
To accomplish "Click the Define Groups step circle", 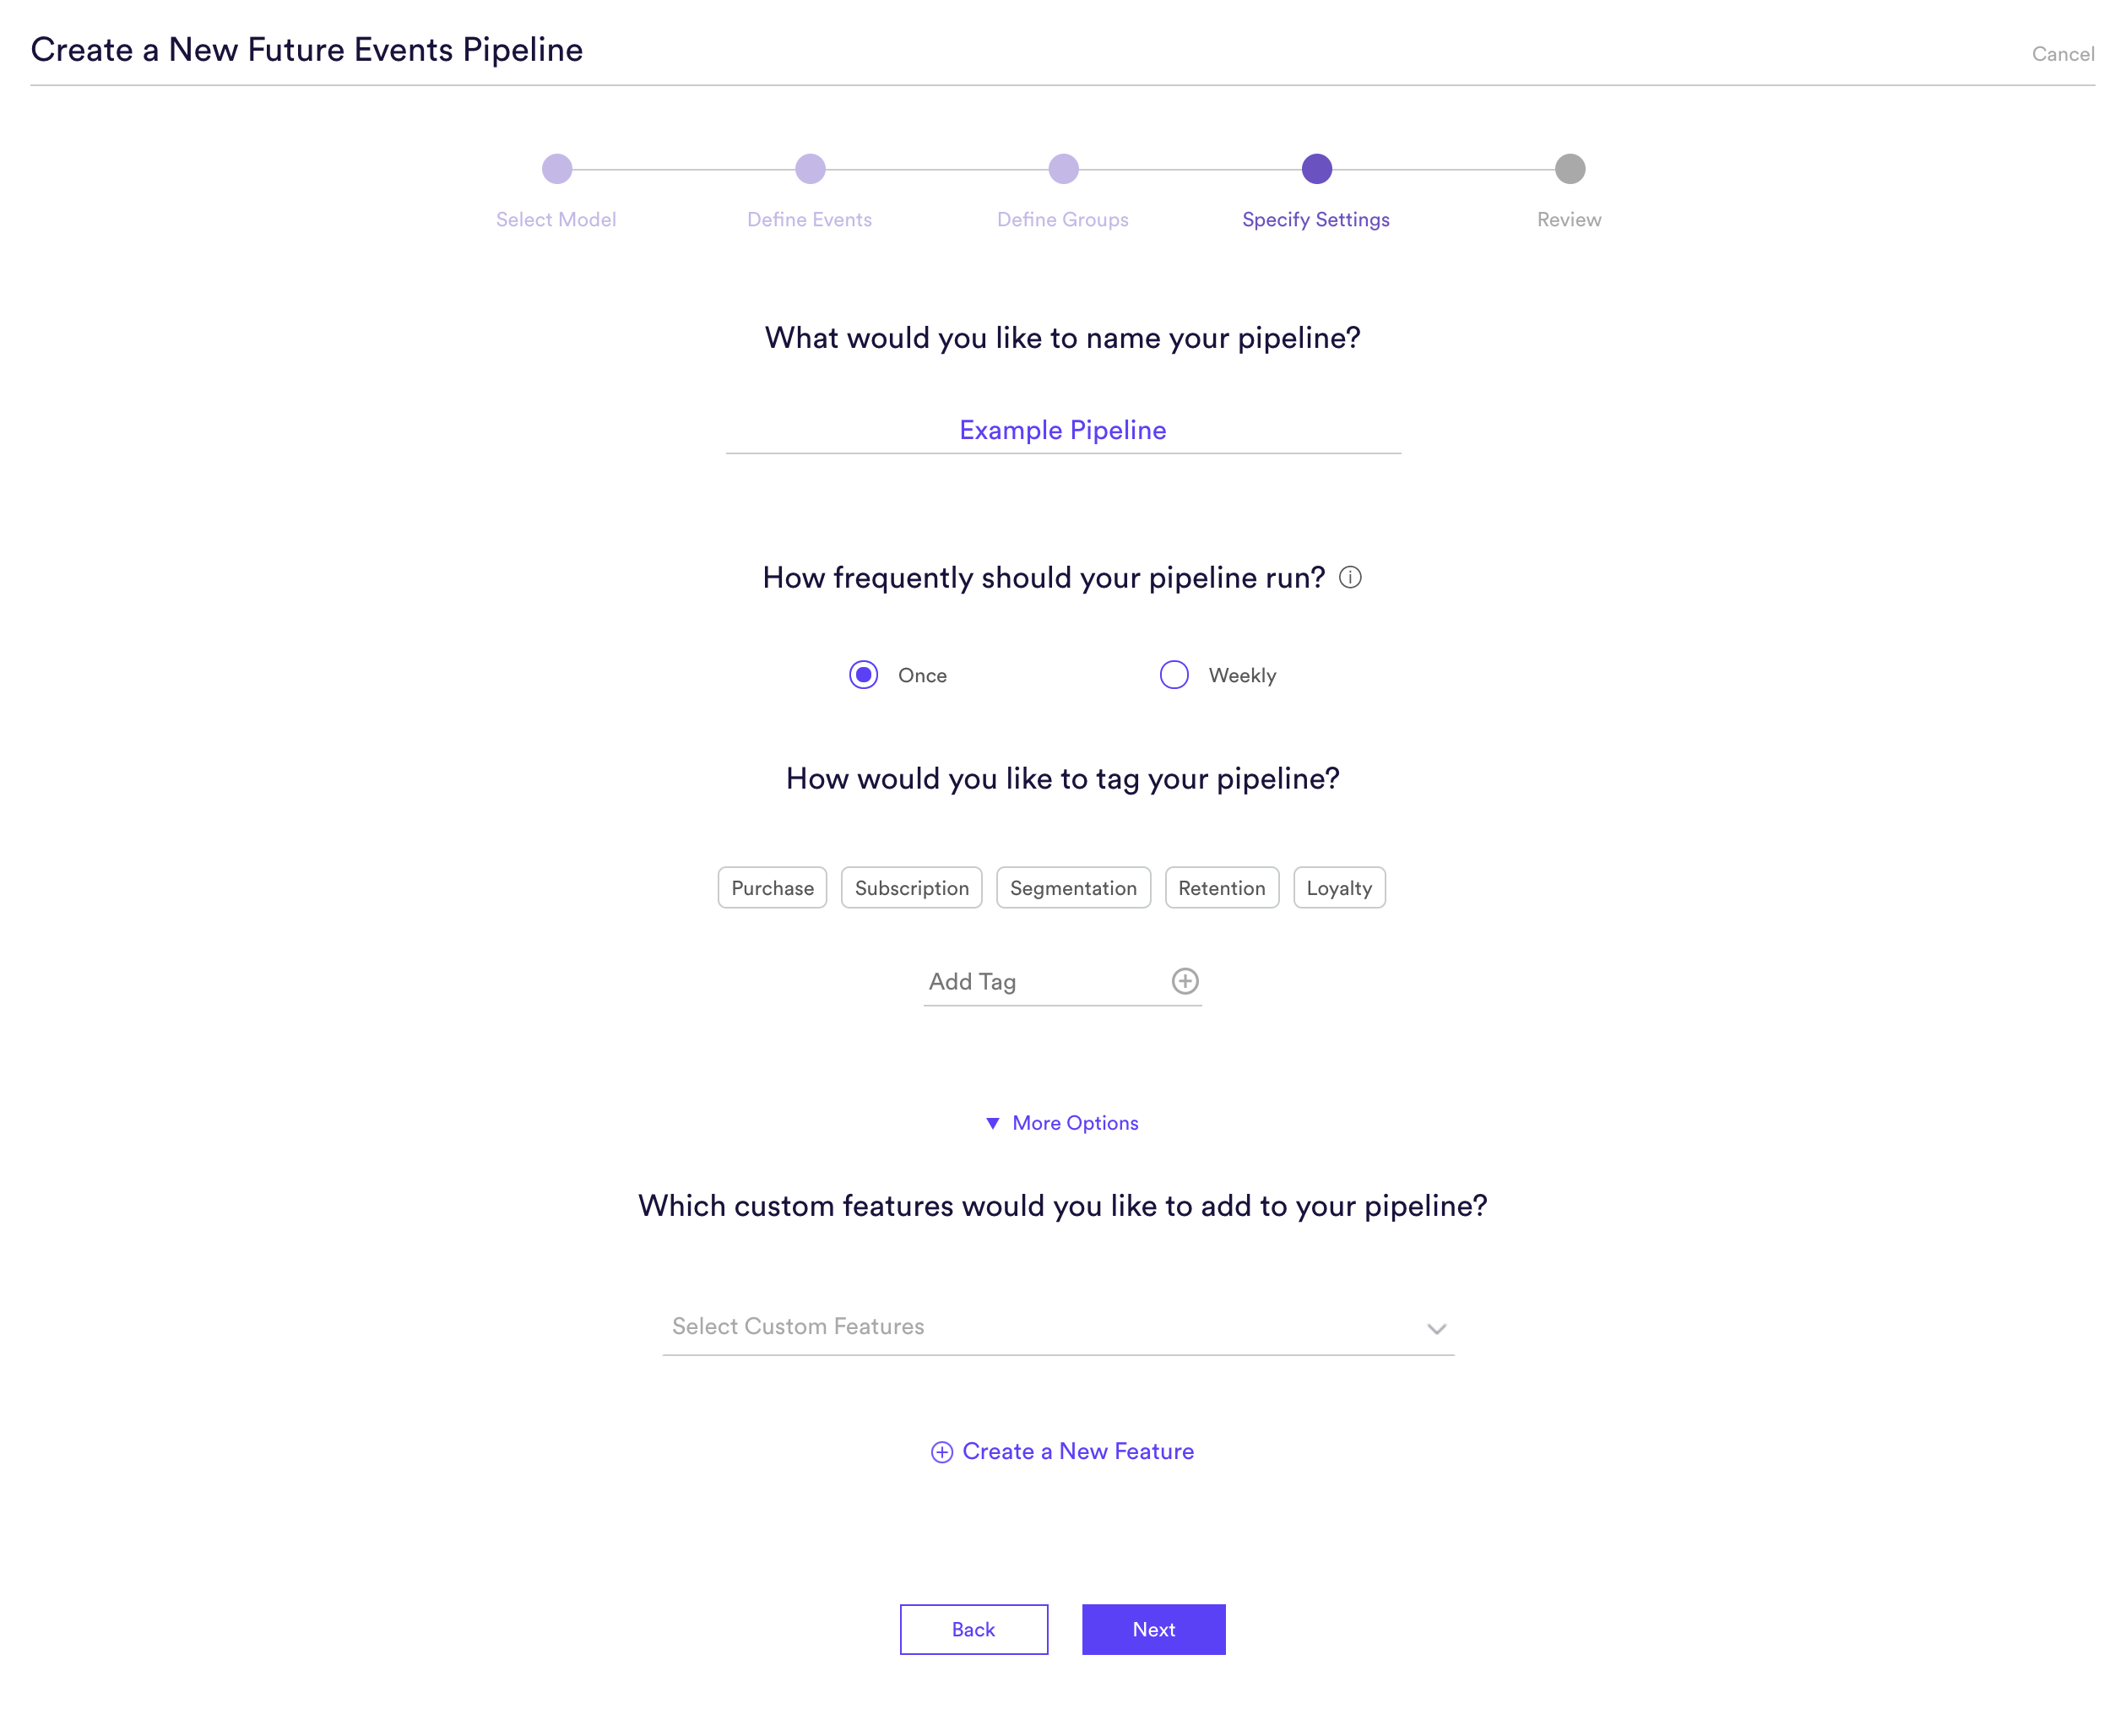I will click(1063, 169).
